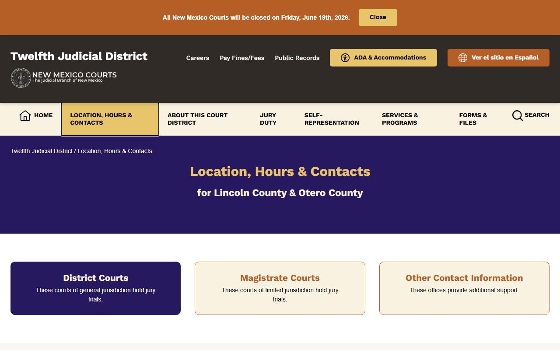Open About This Court District menu
This screenshot has height=350, width=560.
click(198, 119)
